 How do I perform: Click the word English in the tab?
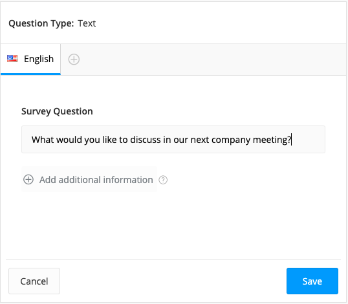[39, 59]
